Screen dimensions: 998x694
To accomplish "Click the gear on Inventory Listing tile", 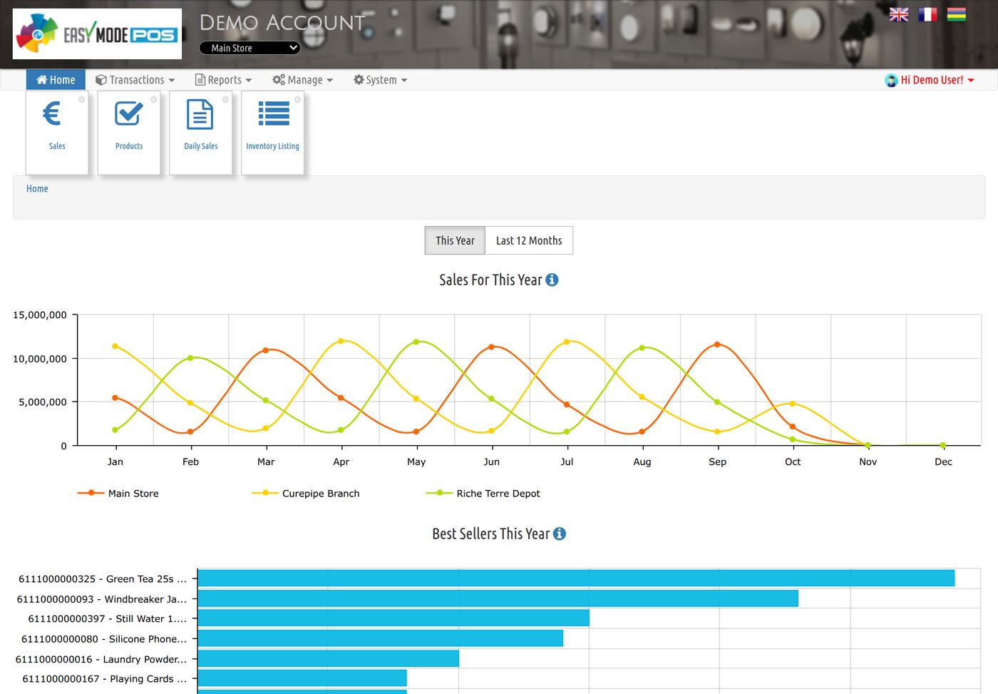I will point(297,99).
